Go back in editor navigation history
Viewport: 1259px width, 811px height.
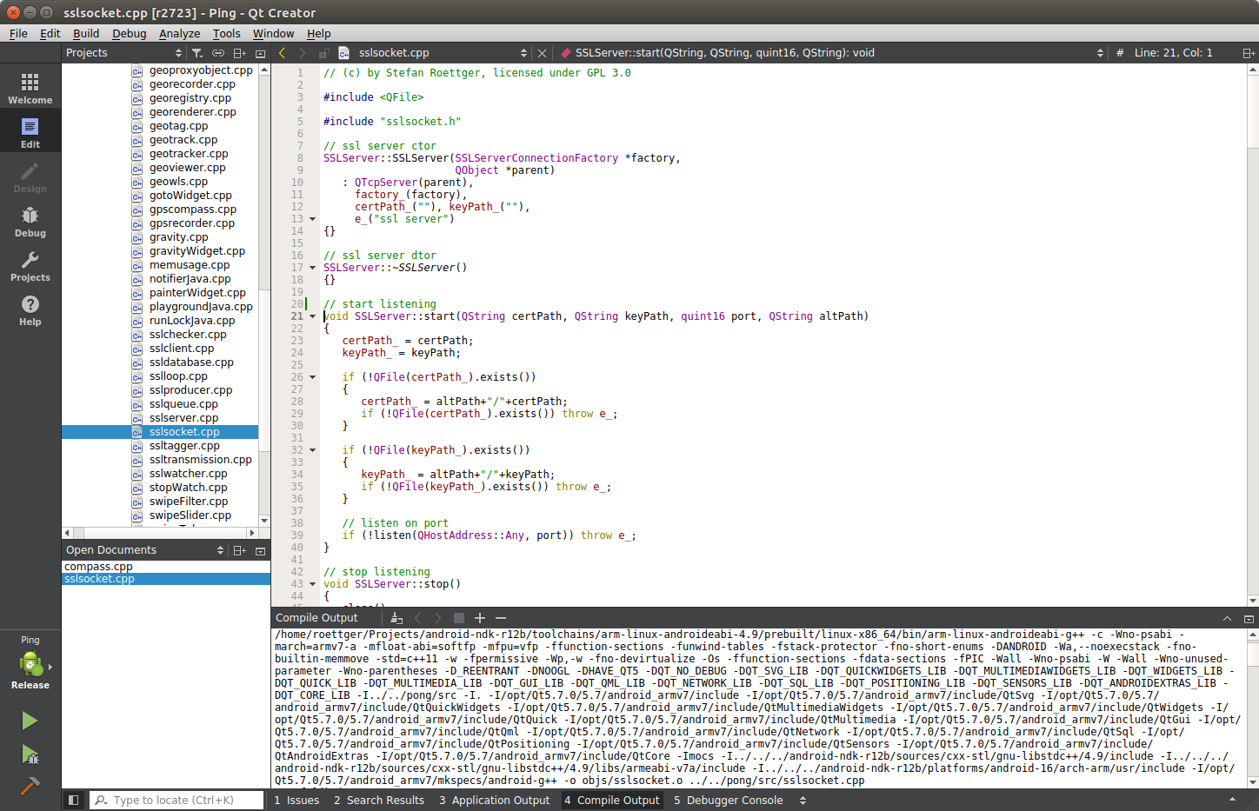click(283, 53)
